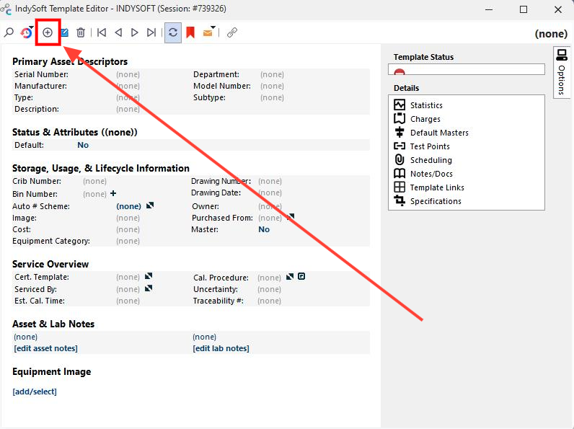Open the history icon dropdown arrow
Screen dimensions: 574x429
[x=31, y=27]
